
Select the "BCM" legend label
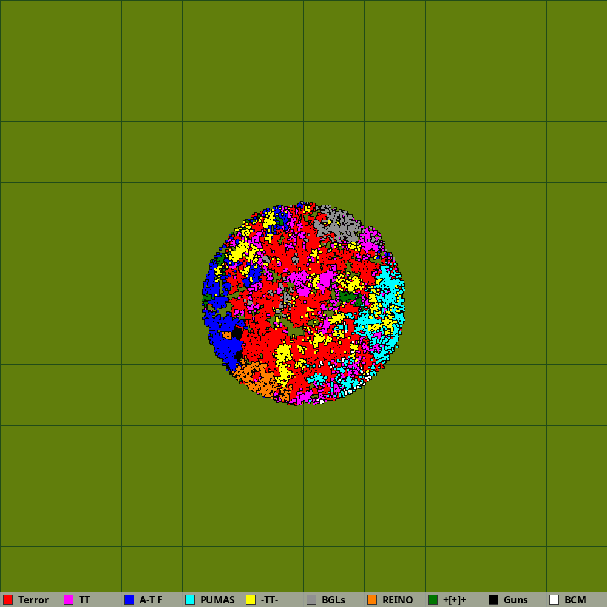[575, 600]
